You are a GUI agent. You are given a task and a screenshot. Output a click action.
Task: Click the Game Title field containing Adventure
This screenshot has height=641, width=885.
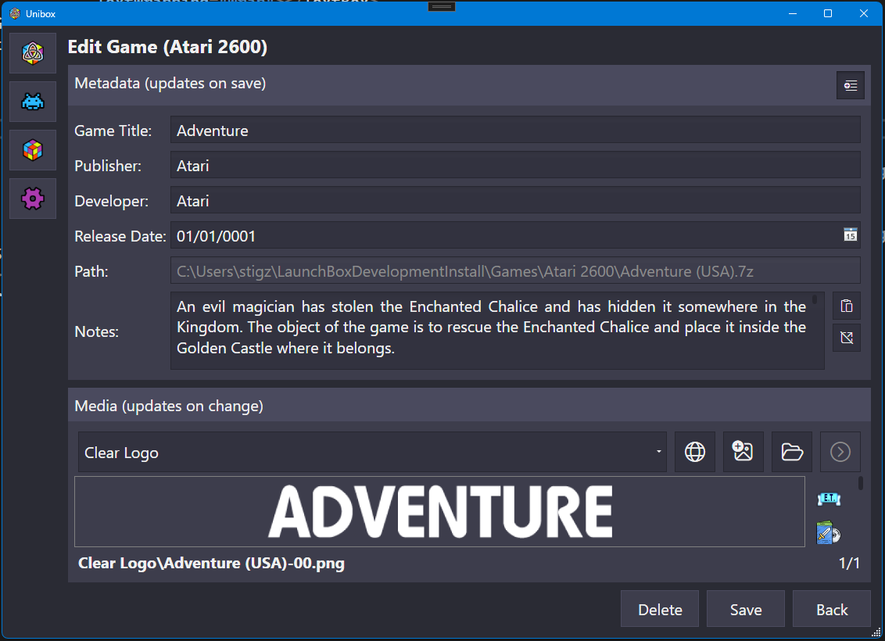(514, 131)
